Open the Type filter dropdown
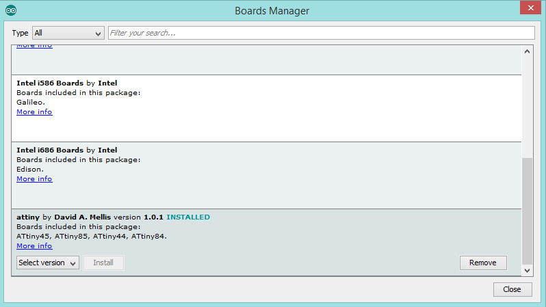The height and width of the screenshot is (307, 546). click(67, 33)
